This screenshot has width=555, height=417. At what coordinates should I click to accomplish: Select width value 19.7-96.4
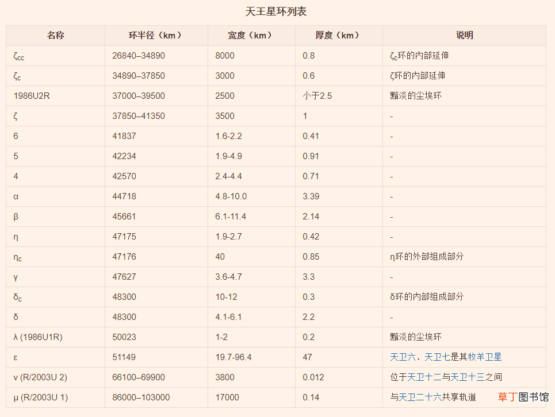click(x=234, y=357)
